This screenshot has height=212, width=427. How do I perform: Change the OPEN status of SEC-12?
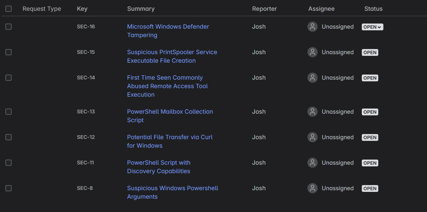370,137
